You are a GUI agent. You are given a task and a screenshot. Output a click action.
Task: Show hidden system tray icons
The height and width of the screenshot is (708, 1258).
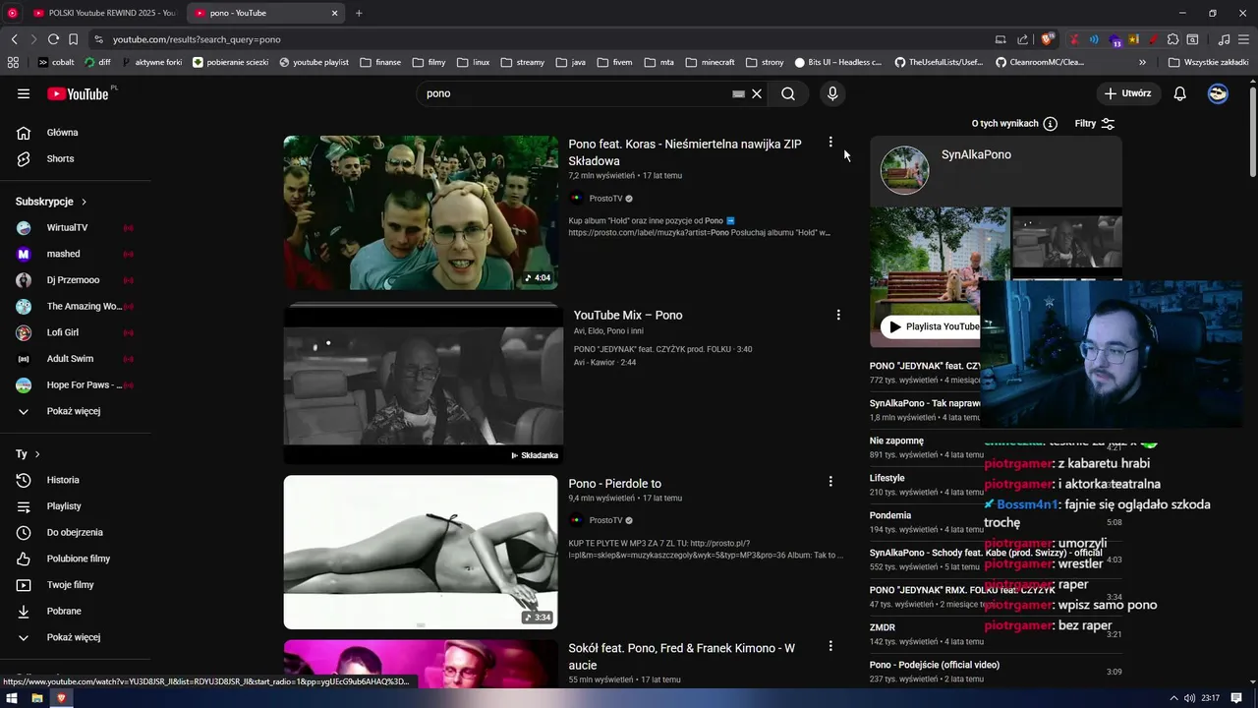(x=1172, y=698)
